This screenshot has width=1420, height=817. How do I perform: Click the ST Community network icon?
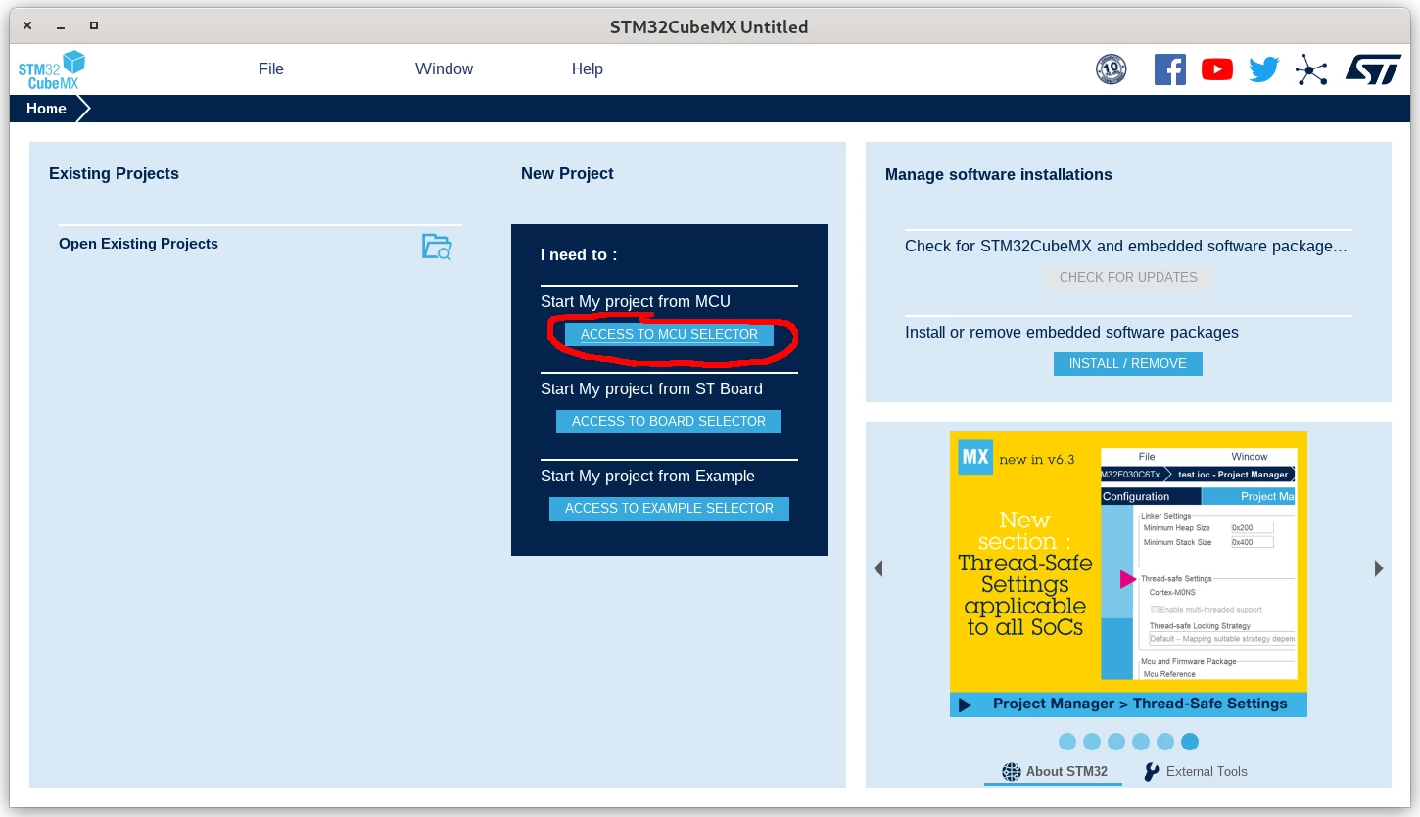pos(1311,69)
